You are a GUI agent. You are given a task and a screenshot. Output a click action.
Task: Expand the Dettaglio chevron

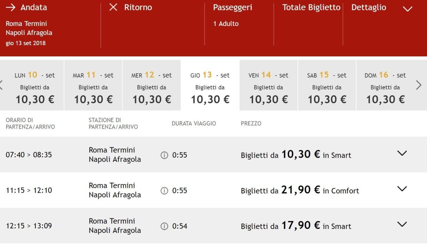coord(407,9)
